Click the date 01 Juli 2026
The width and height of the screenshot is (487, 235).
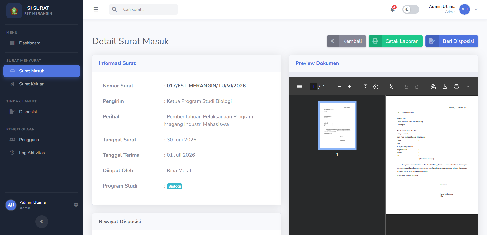point(181,155)
